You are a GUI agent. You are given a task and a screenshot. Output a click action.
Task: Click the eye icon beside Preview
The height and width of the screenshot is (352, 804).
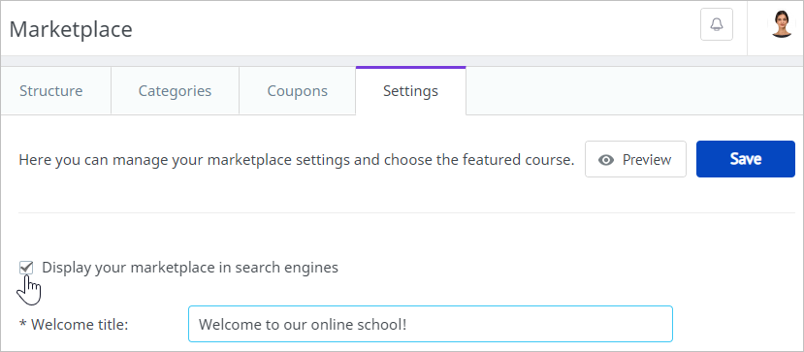(606, 160)
